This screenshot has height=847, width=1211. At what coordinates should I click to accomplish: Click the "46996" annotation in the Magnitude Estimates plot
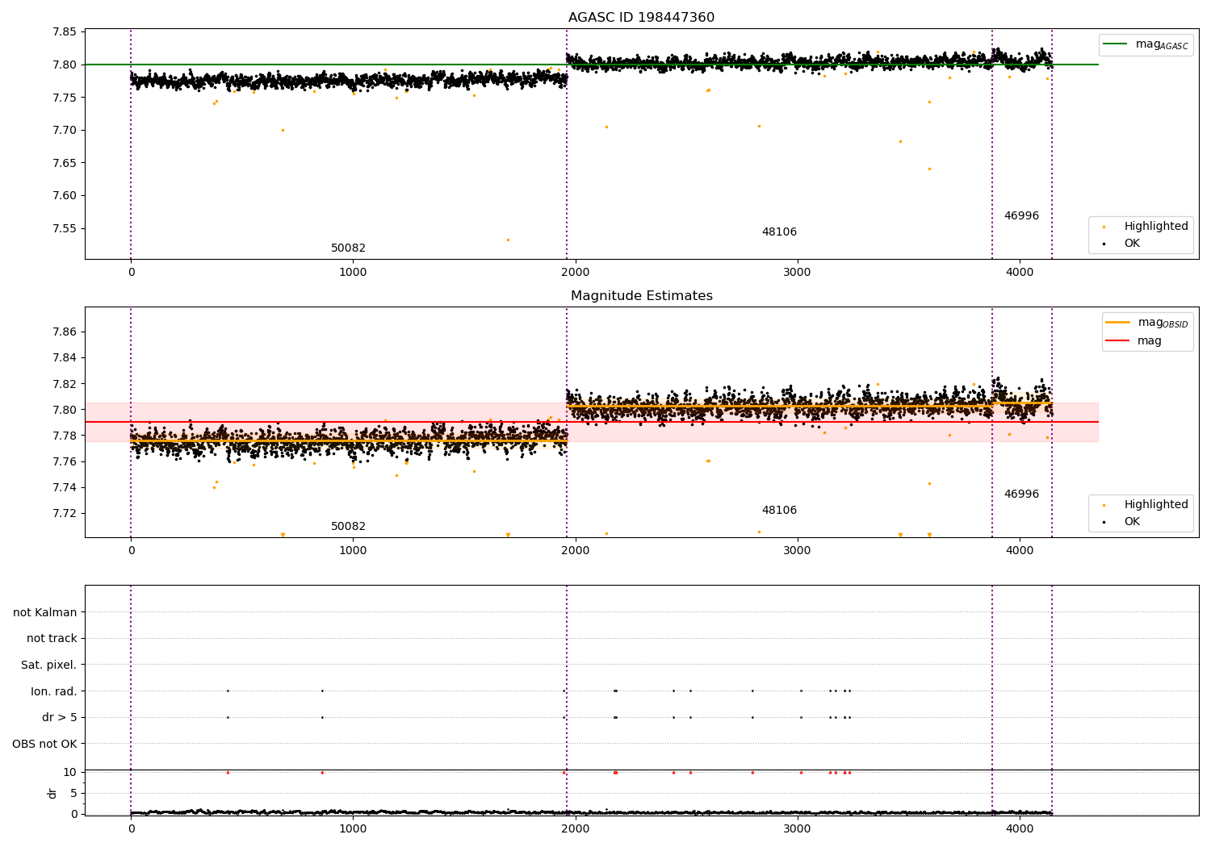tap(1021, 494)
